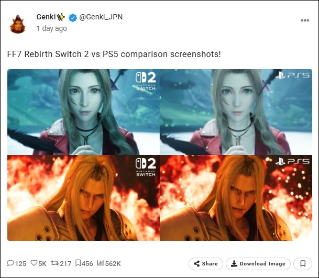Click the blue verified badge
Viewport: 319px width, 278px height.
click(73, 18)
